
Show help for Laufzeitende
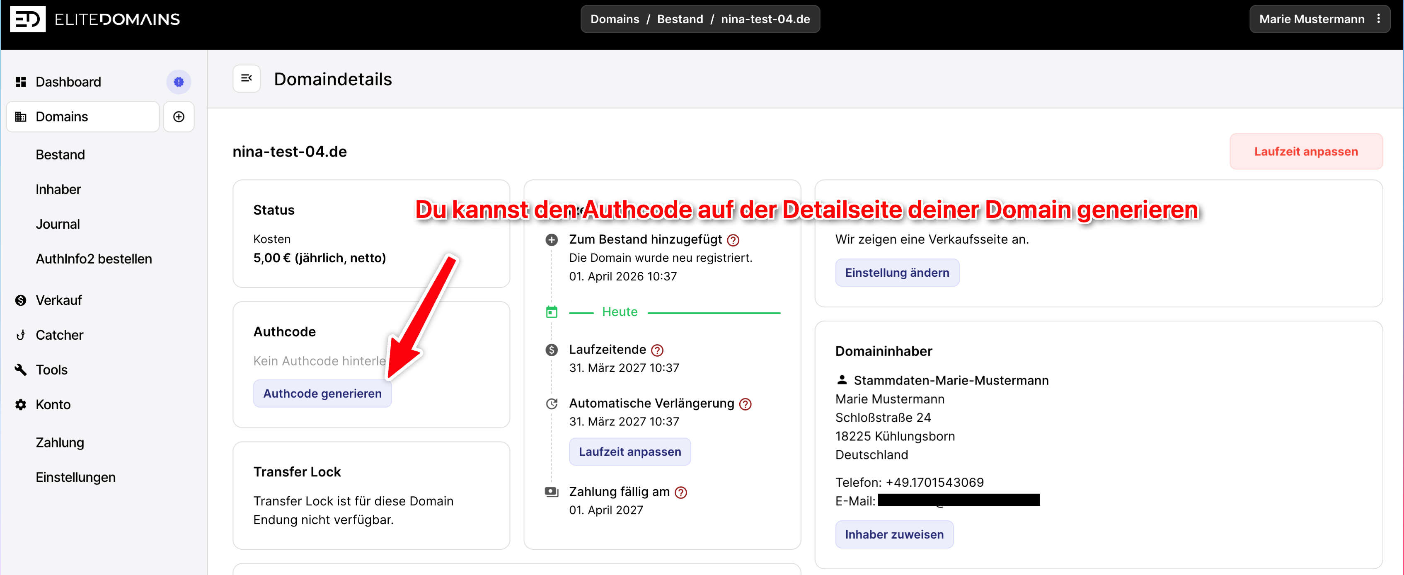coord(657,350)
